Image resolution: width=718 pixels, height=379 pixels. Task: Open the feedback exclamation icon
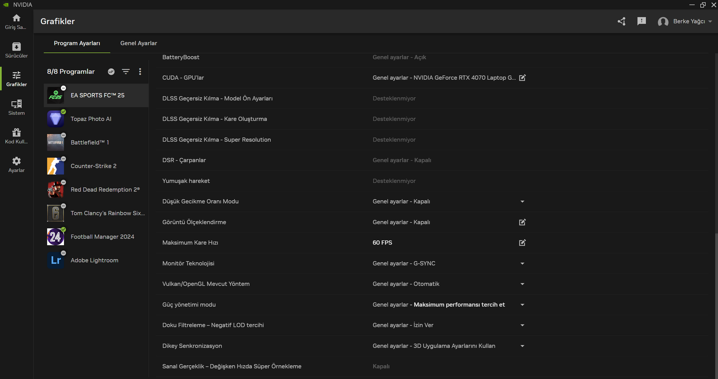click(x=641, y=21)
